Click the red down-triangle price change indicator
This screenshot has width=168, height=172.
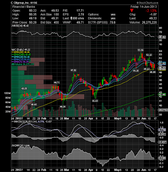pyautogui.click(x=132, y=11)
